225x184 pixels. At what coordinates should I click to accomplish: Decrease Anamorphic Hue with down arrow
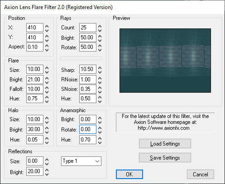[x=100, y=142]
